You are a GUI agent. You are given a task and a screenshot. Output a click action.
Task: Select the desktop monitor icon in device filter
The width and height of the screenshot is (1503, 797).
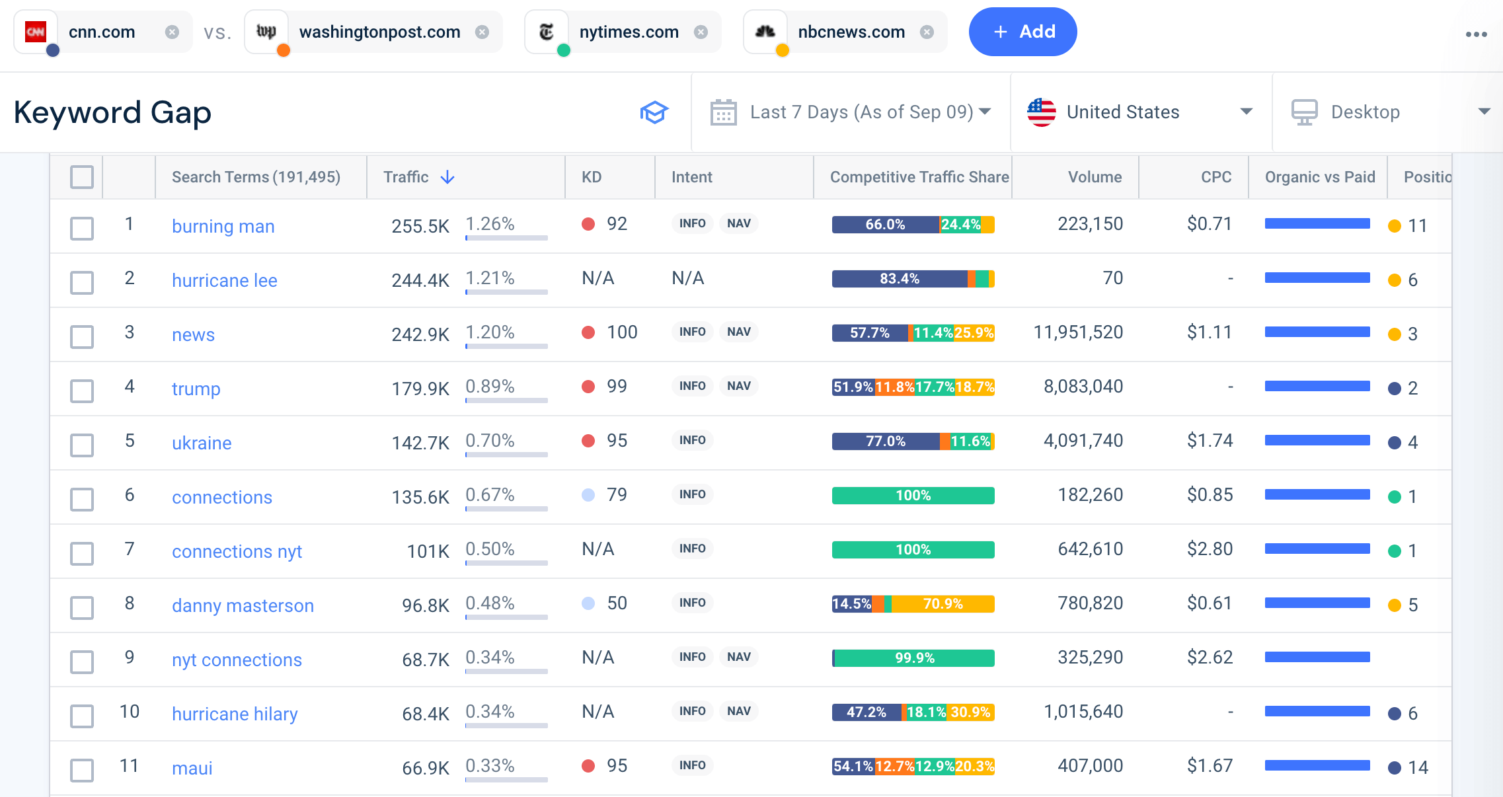pyautogui.click(x=1303, y=111)
